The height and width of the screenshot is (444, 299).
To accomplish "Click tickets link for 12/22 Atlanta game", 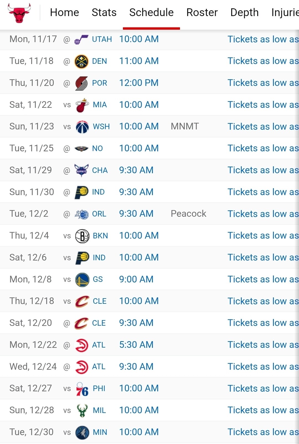I will (263, 345).
